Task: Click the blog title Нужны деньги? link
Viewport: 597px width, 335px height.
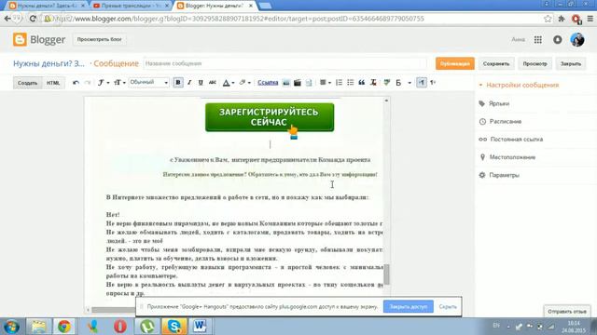Action: [49, 63]
